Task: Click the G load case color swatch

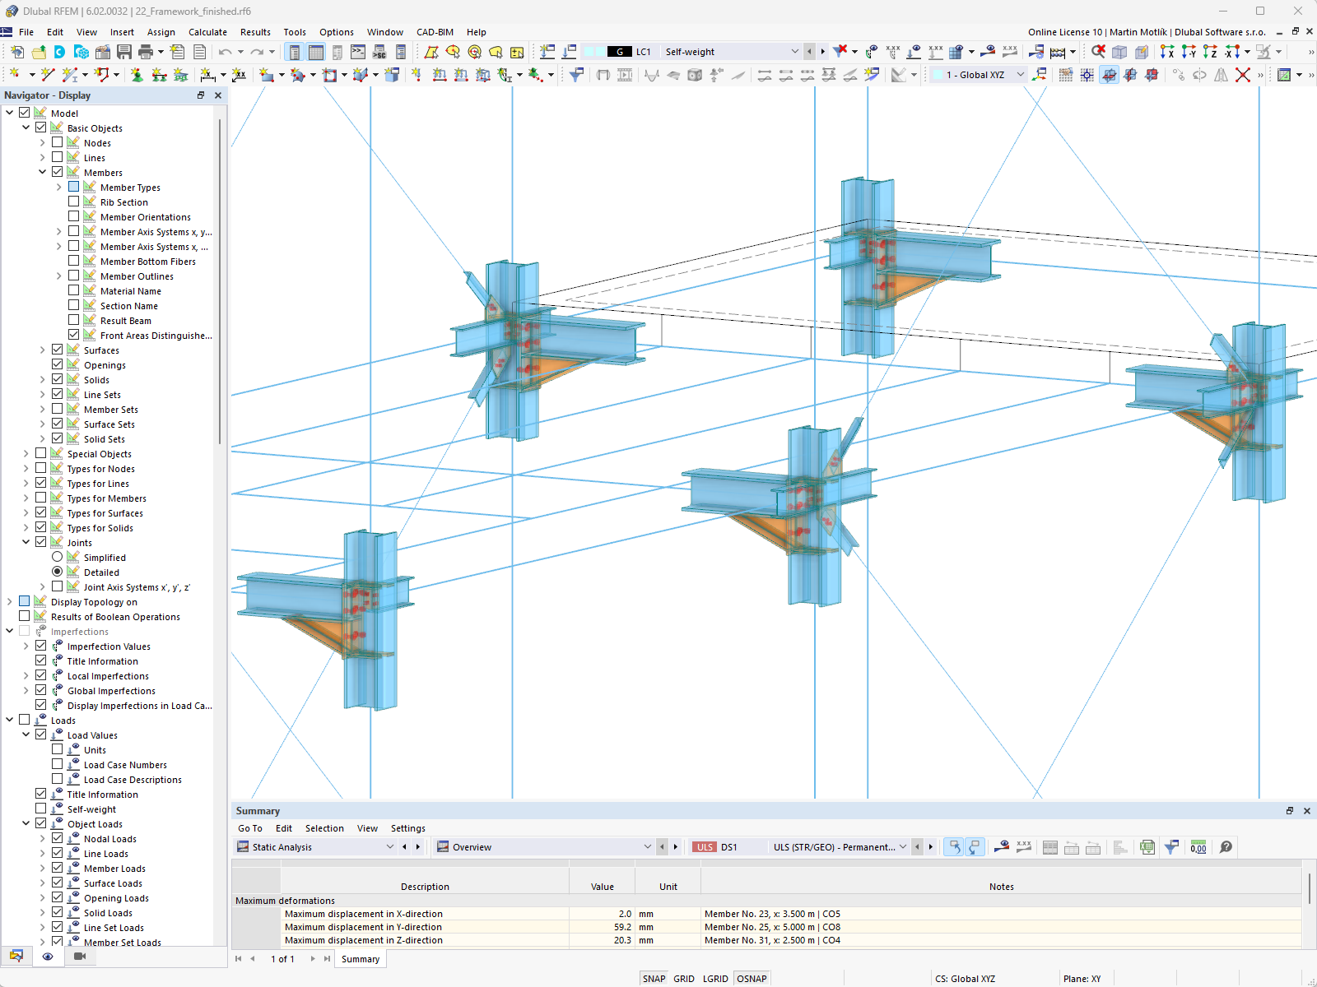Action: 619,52
